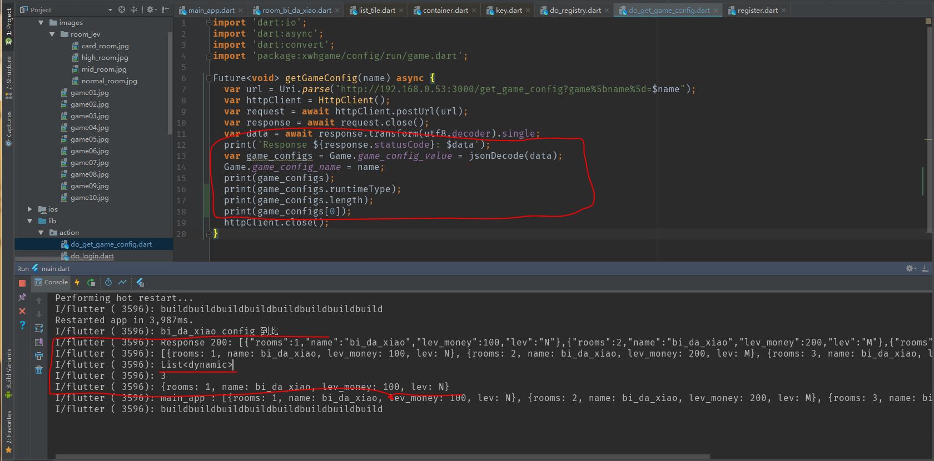
Task: Click the scroll from source target icon
Action: 122,10
